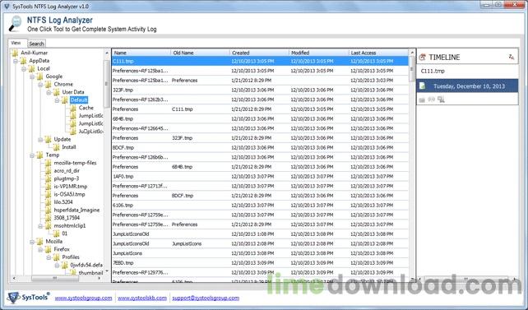The height and width of the screenshot is (310, 528).
Task: Click the mozilla-temp-files folder icon
Action: [x=49, y=163]
